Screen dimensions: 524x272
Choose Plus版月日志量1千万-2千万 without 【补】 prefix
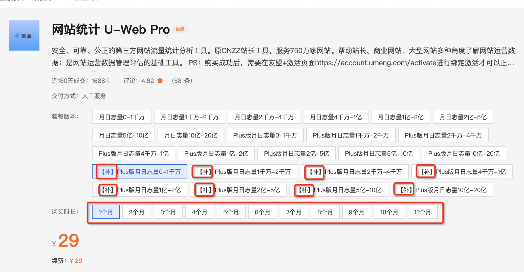tap(351, 135)
